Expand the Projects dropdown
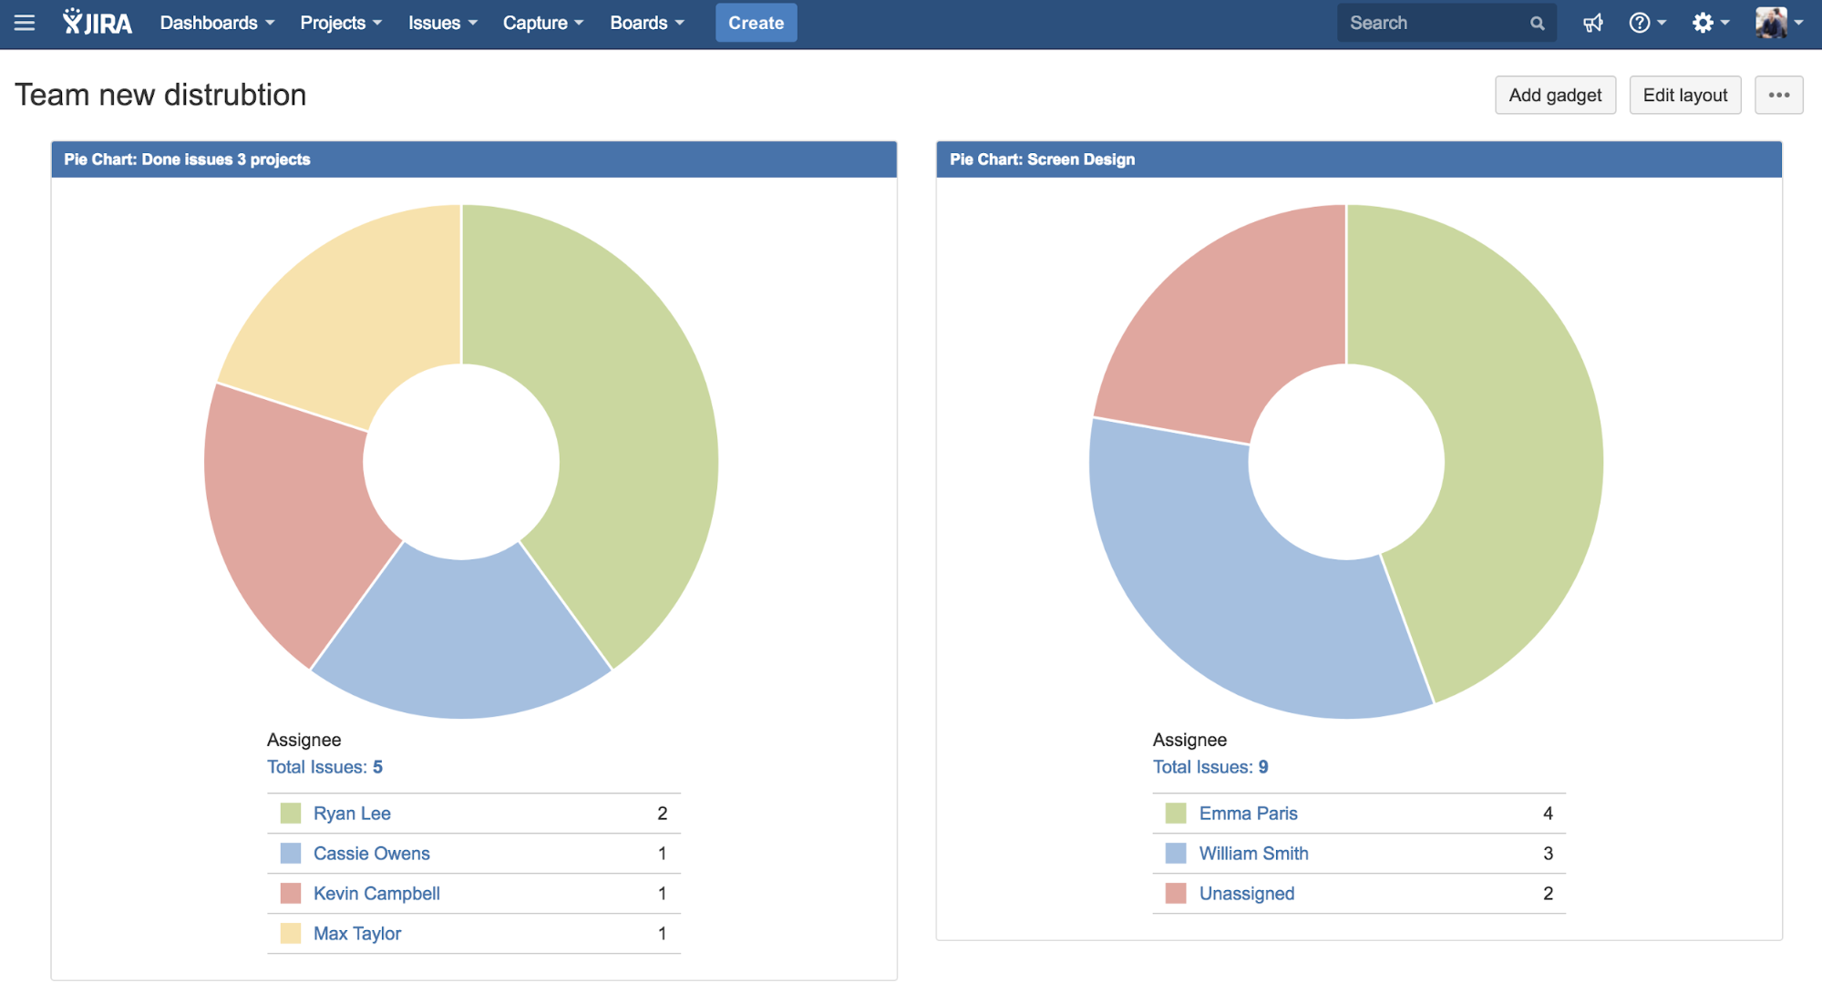Image resolution: width=1822 pixels, height=993 pixels. [341, 23]
